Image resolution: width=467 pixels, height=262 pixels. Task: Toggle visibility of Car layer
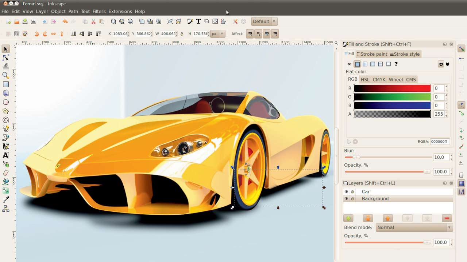346,192
